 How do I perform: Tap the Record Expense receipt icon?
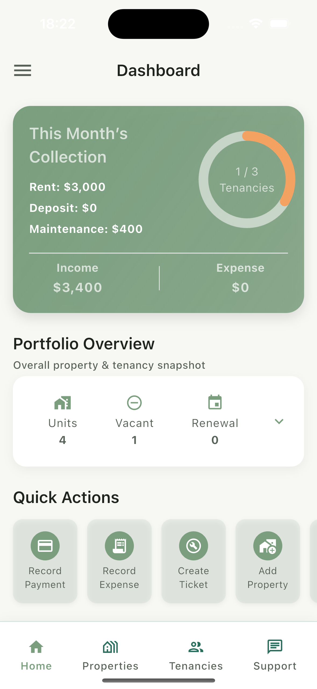pyautogui.click(x=119, y=546)
